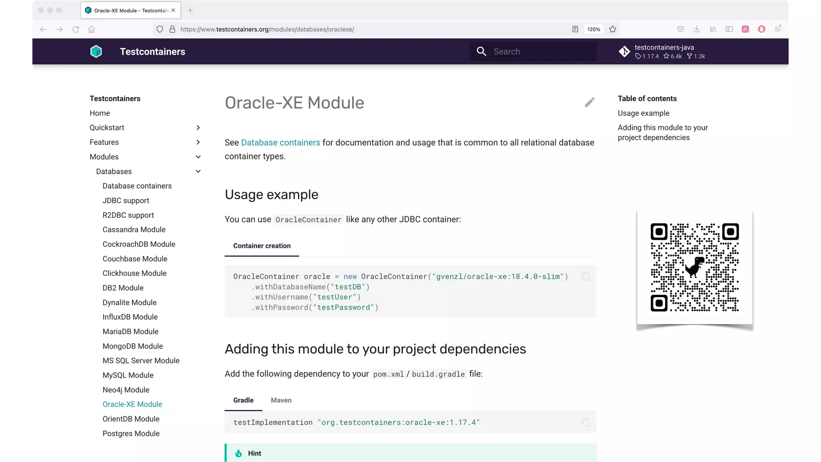Screen dimensions: 821x462
Task: Select the active Oracle-XE Module entry
Action: (x=132, y=404)
